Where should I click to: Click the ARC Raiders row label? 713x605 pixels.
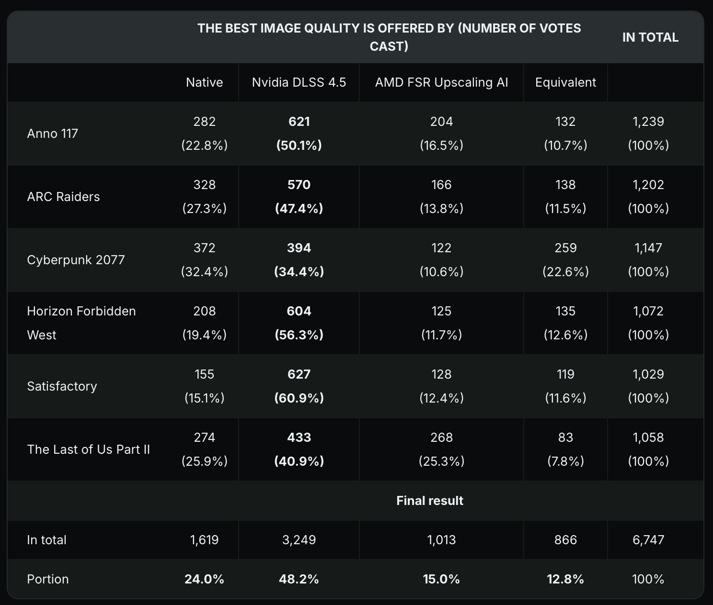(63, 197)
